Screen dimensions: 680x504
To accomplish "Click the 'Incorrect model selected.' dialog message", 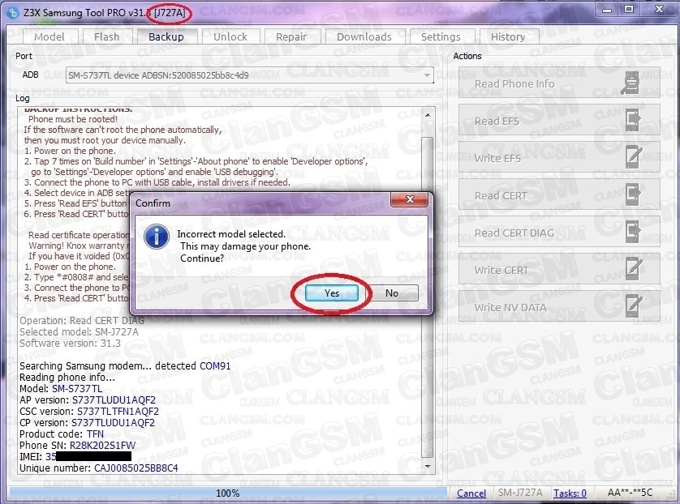I will tap(231, 234).
